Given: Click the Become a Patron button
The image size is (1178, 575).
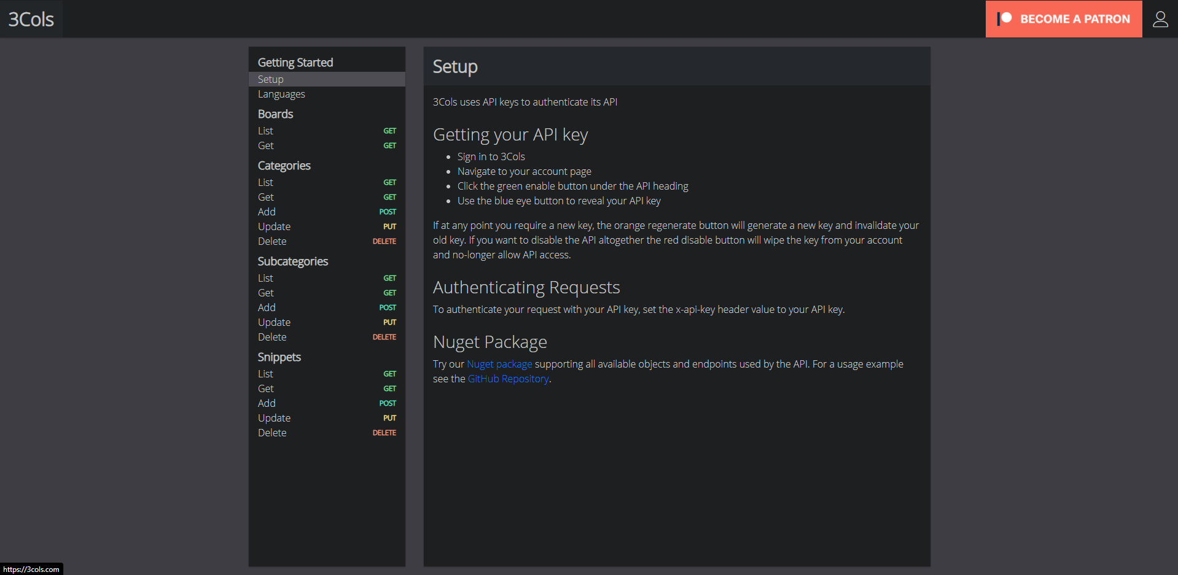Looking at the screenshot, I should pyautogui.click(x=1064, y=19).
